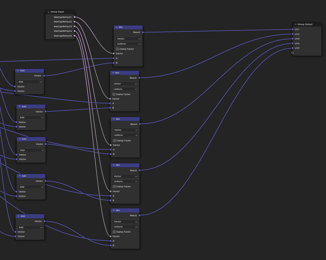Open the Add operation dropdown in the topmost Add node
The width and height of the screenshot is (326, 260).
(30, 82)
